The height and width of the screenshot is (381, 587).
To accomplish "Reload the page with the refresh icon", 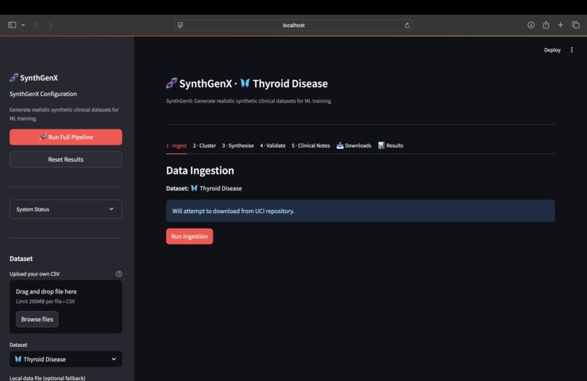I will tap(407, 25).
